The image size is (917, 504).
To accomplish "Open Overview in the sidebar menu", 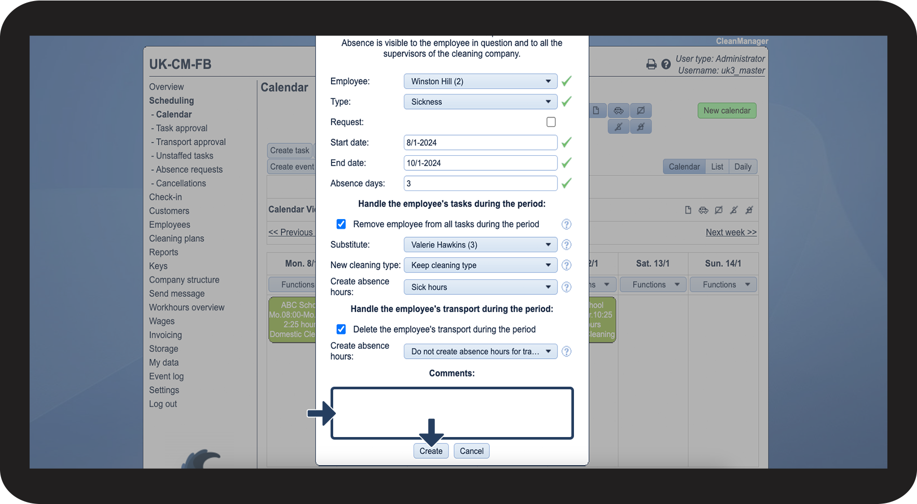I will click(x=167, y=87).
